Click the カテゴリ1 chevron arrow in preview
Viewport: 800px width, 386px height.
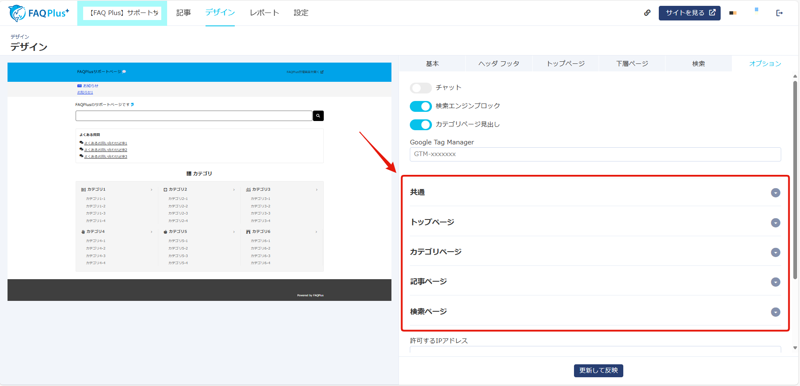151,190
